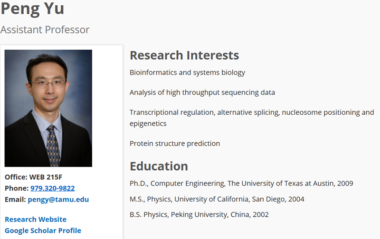Click the Education heading

coord(159,166)
